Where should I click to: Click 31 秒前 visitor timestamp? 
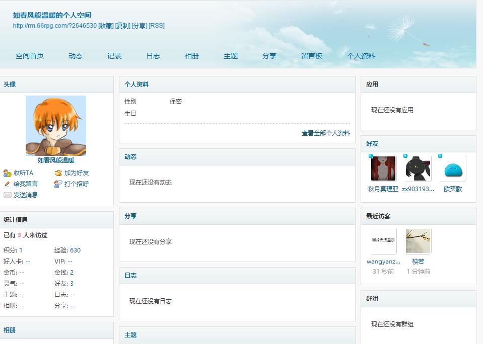383,272
